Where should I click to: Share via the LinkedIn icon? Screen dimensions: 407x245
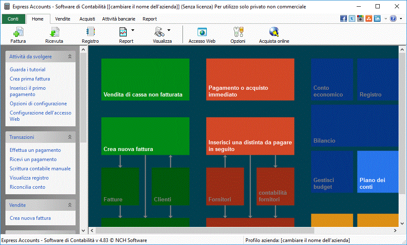point(377,18)
